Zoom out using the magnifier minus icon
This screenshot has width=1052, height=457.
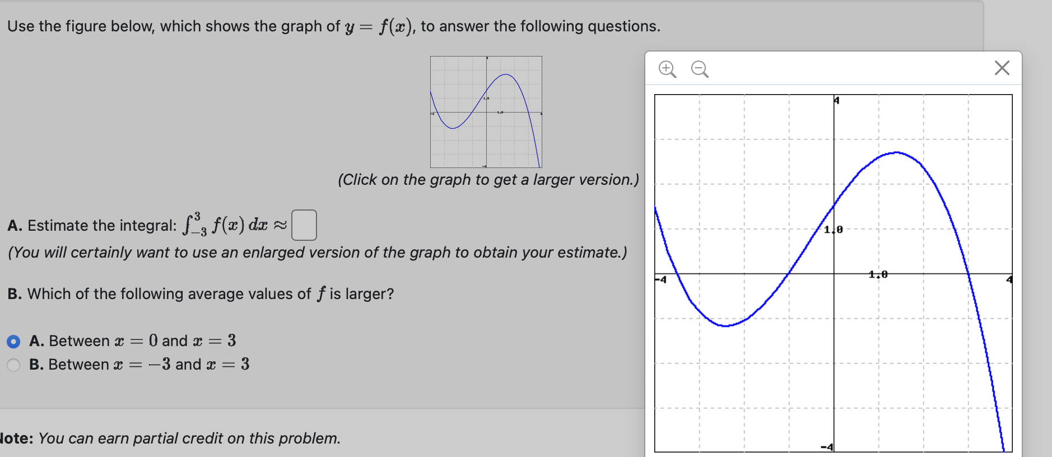[698, 68]
